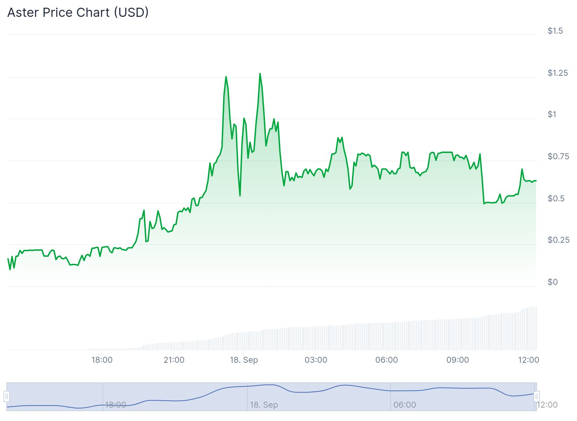
Task: Click the $0.75 price axis label
Action: pos(558,156)
